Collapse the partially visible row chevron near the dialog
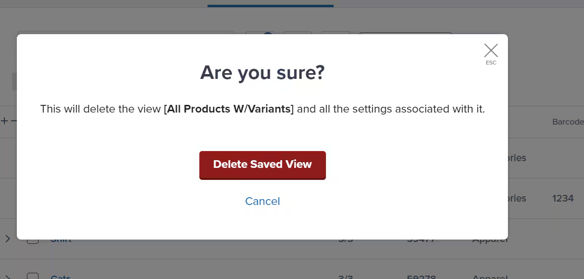This screenshot has width=584, height=279. [8, 198]
